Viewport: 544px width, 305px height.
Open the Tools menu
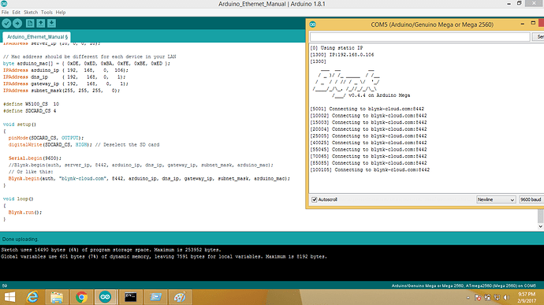coord(47,12)
